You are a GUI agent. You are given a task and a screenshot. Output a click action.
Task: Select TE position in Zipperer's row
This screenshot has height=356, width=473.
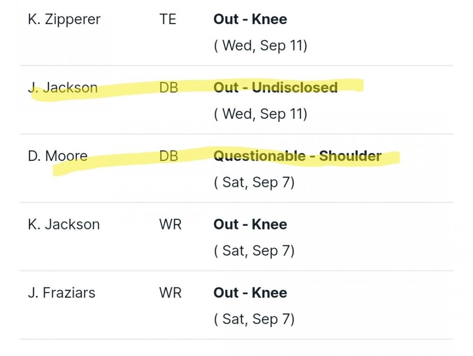[x=168, y=19]
